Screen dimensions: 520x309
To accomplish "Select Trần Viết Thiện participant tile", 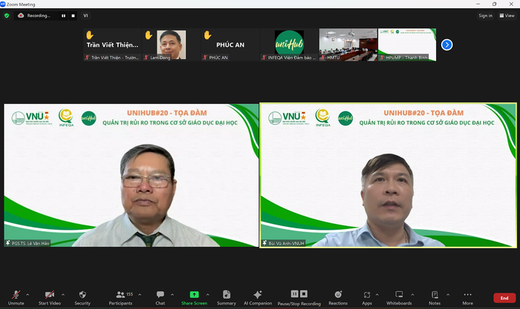I will coord(112,44).
